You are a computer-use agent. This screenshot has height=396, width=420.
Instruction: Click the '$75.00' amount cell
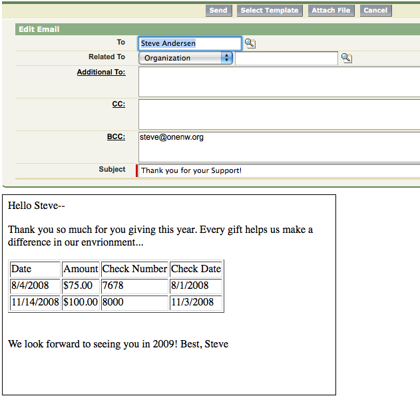81,286
